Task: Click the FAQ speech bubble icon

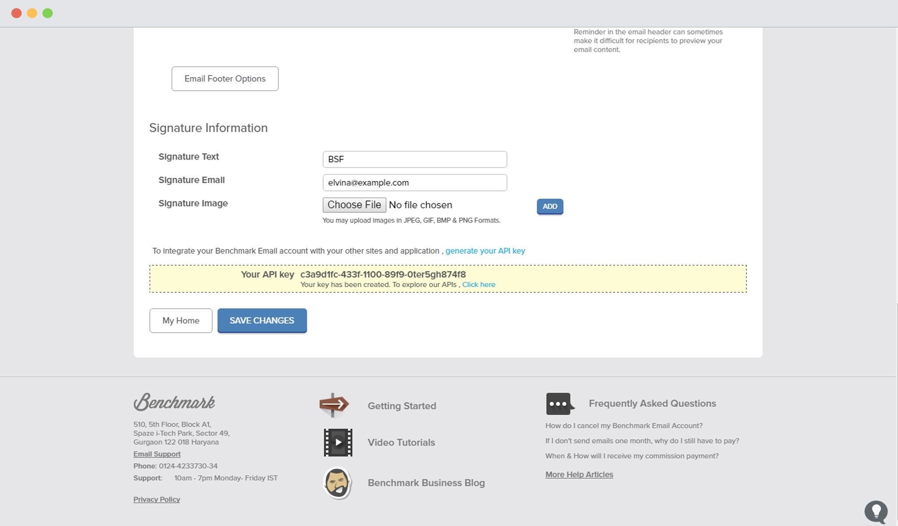Action: tap(560, 403)
